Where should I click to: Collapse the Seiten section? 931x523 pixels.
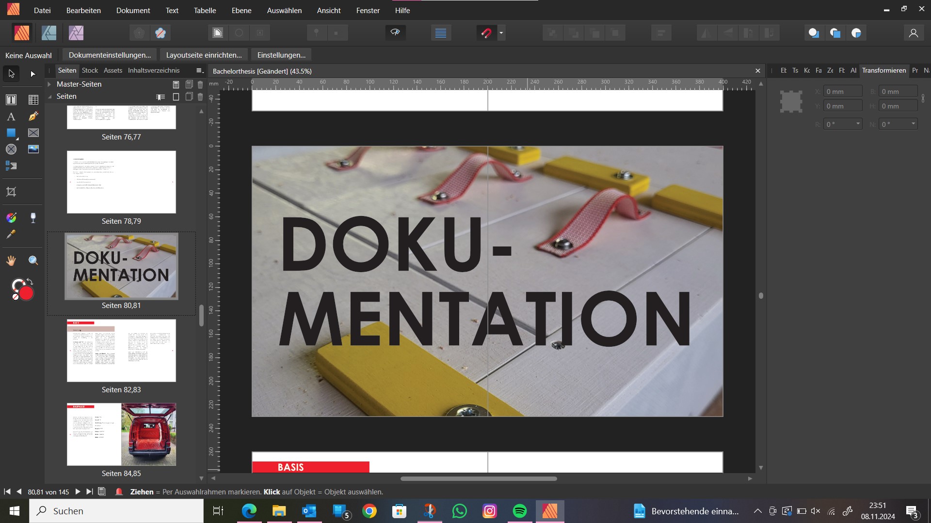(x=49, y=97)
